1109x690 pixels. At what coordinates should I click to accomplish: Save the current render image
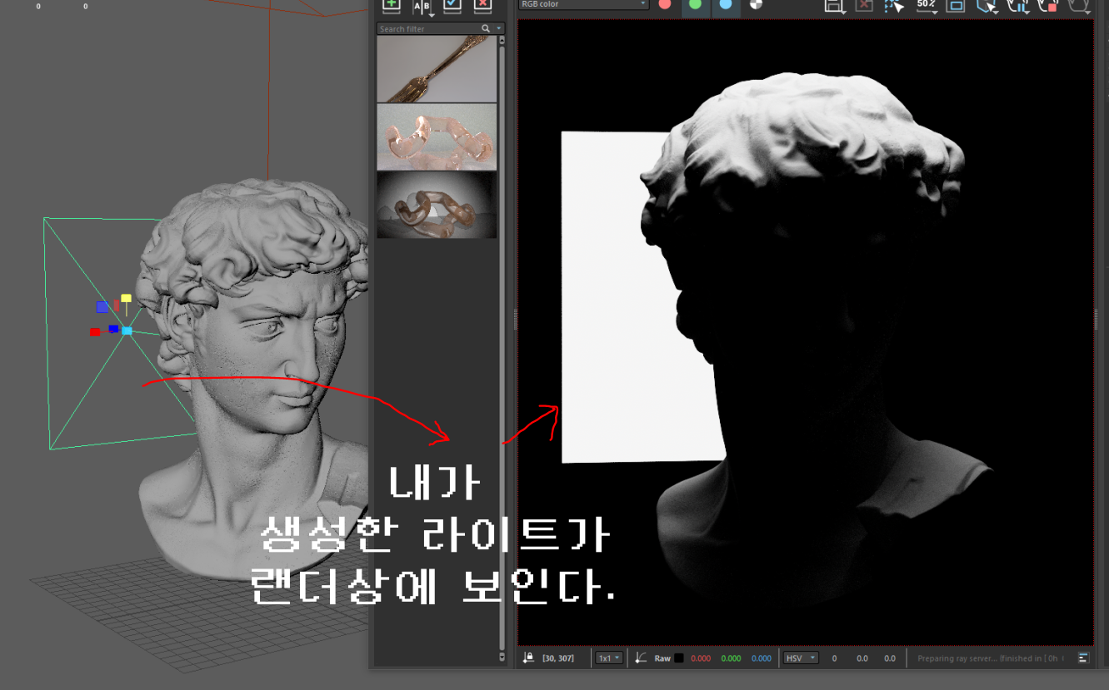tap(834, 6)
